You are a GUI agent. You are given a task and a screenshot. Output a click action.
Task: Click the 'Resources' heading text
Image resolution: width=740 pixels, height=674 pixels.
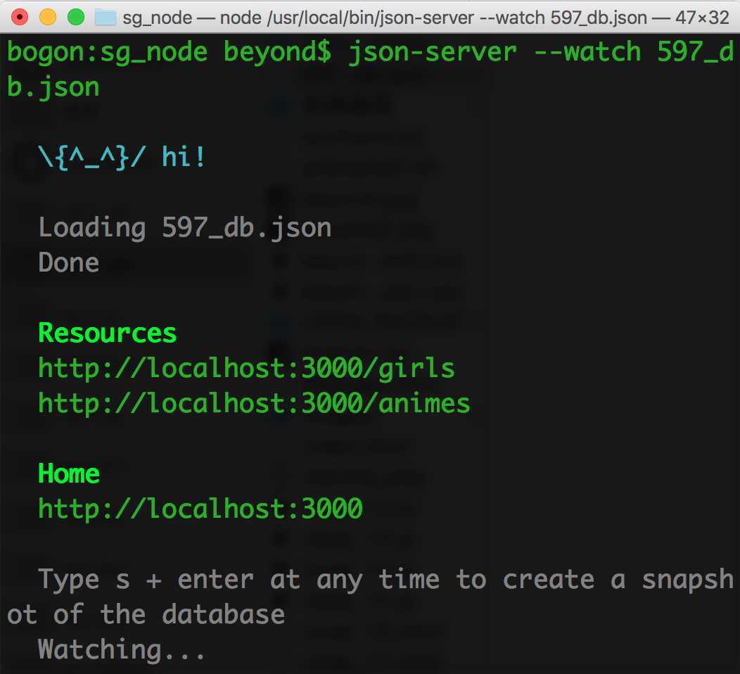coord(108,333)
